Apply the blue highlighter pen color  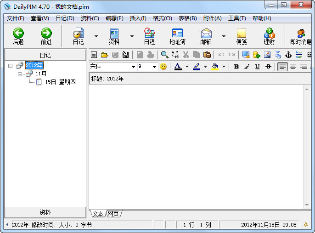[x=196, y=67]
